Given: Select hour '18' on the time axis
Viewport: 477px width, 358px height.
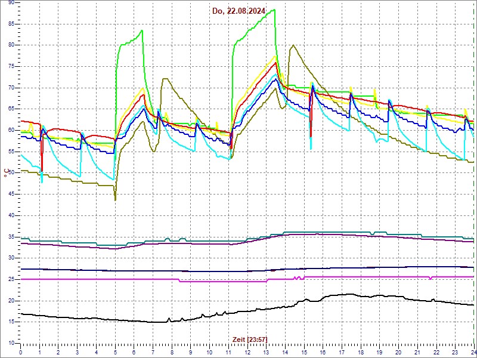Looking at the screenshot, I should (360, 352).
